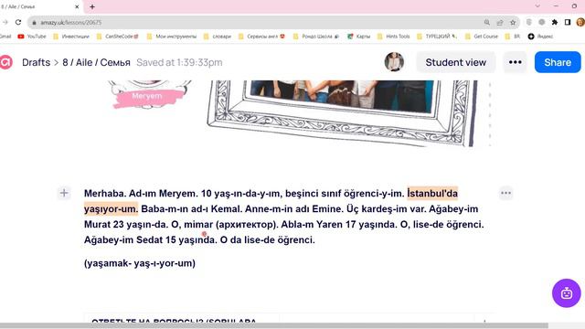
Task: Go to Drafts in breadcrumb
Action: pyautogui.click(x=37, y=62)
